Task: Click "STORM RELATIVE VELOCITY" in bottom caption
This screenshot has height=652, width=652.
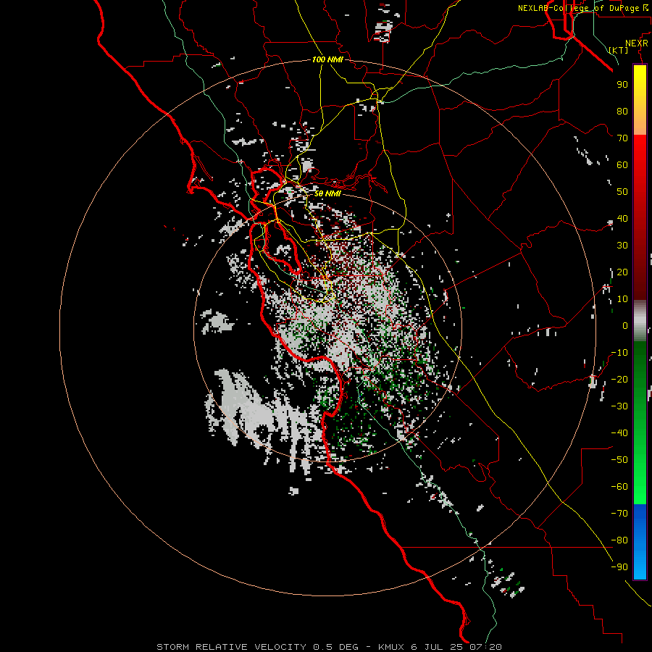Action: click(x=232, y=647)
